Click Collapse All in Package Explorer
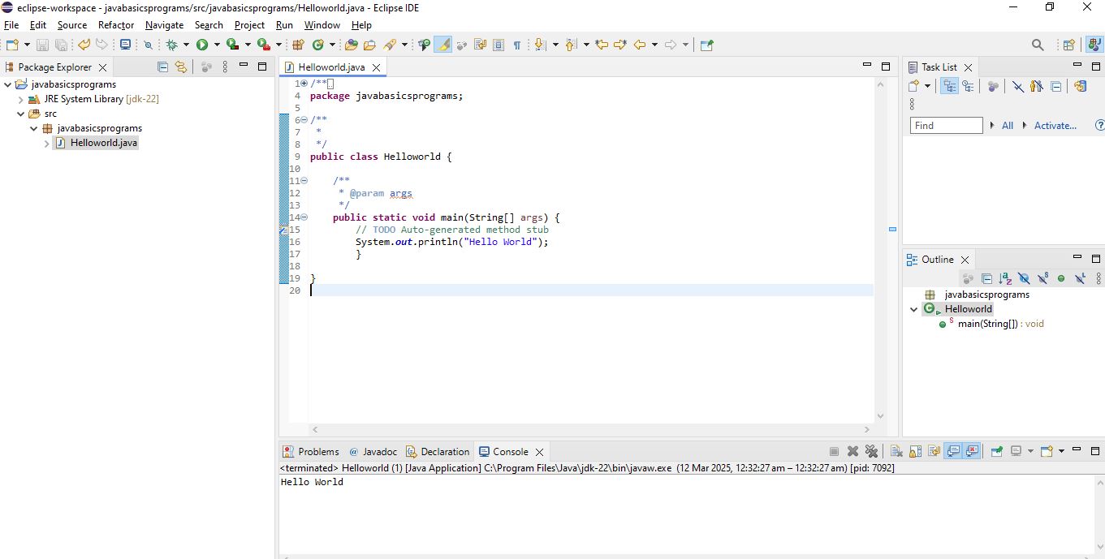The height and width of the screenshot is (559, 1105). (162, 67)
